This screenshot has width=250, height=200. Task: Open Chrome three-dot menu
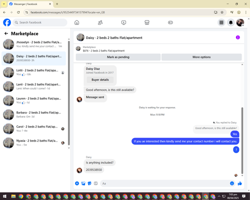pos(246,12)
